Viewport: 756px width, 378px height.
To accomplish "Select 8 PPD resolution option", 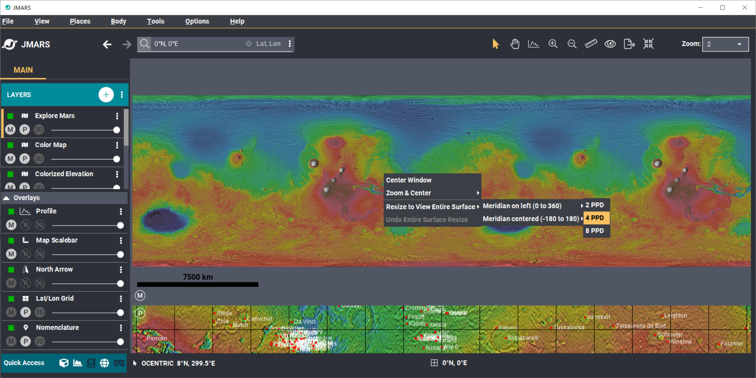I will [596, 231].
